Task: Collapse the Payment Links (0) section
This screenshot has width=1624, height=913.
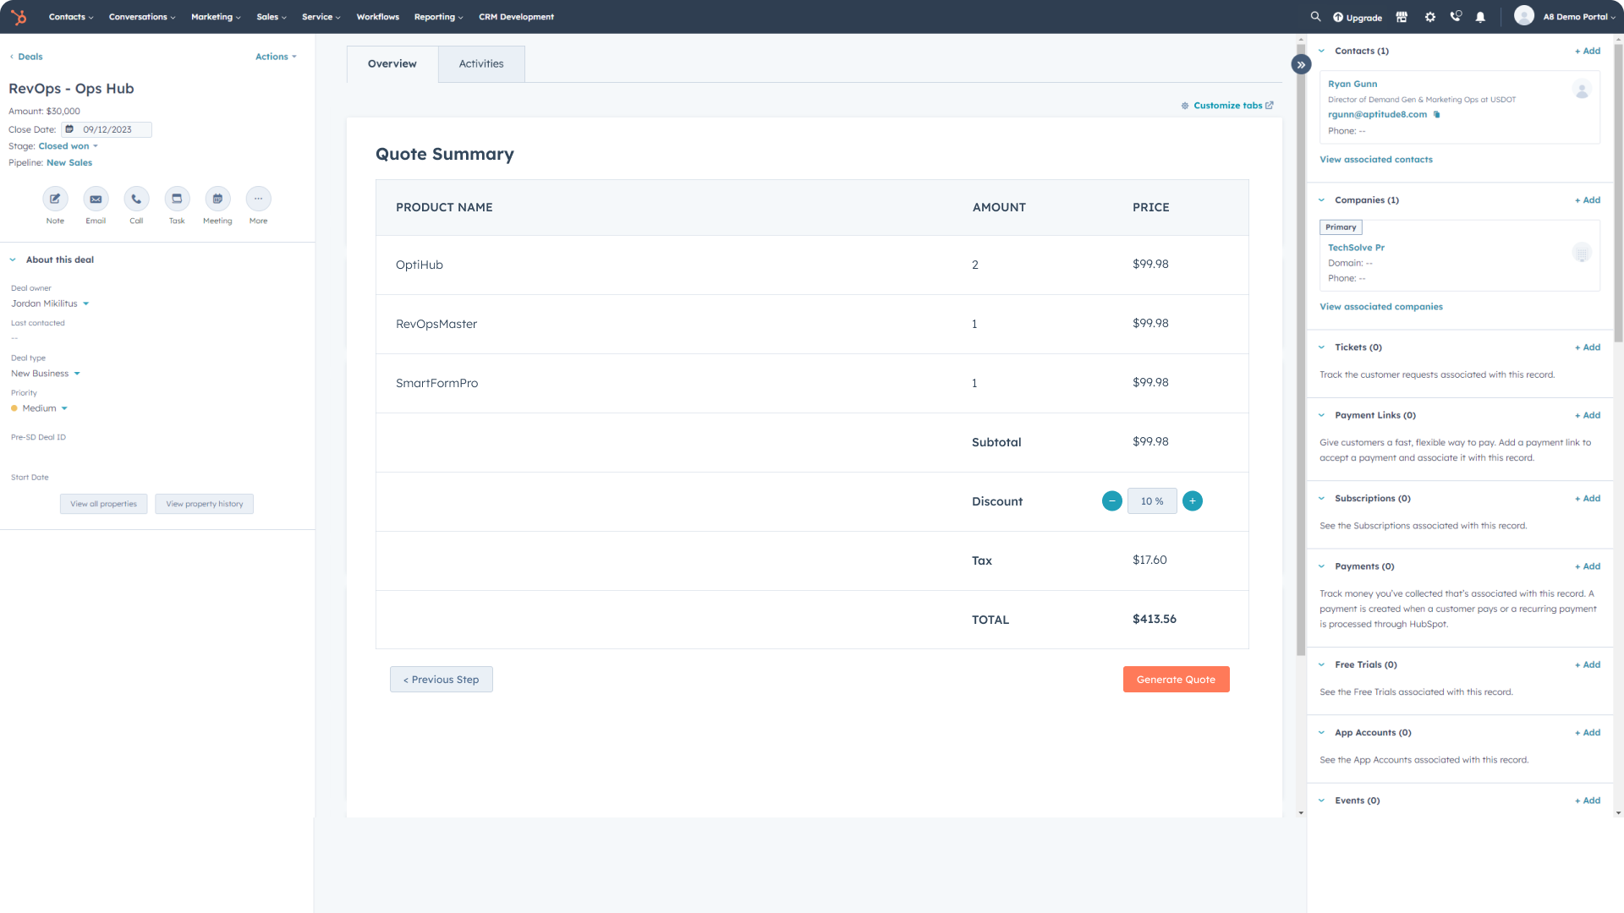Action: 1321,415
